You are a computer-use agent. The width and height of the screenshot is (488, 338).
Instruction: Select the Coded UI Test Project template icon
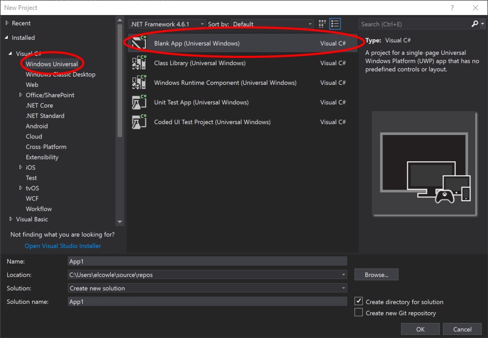pos(138,121)
